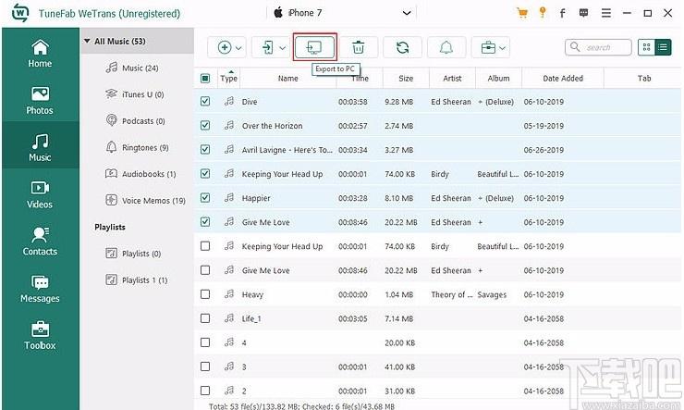Expand the export to device dropdown arrow
684x410 pixels.
click(282, 47)
